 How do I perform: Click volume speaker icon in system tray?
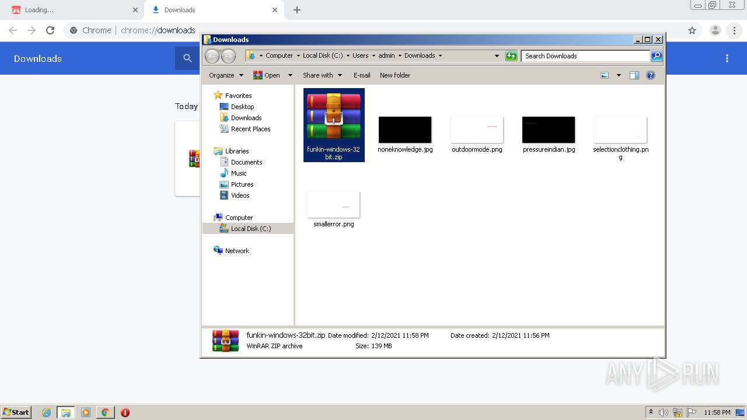point(664,412)
